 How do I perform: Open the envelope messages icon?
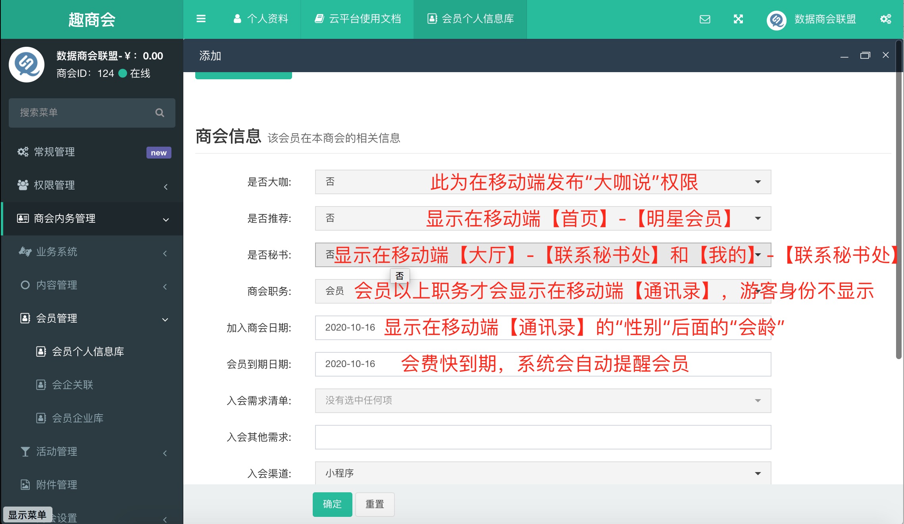pos(704,19)
